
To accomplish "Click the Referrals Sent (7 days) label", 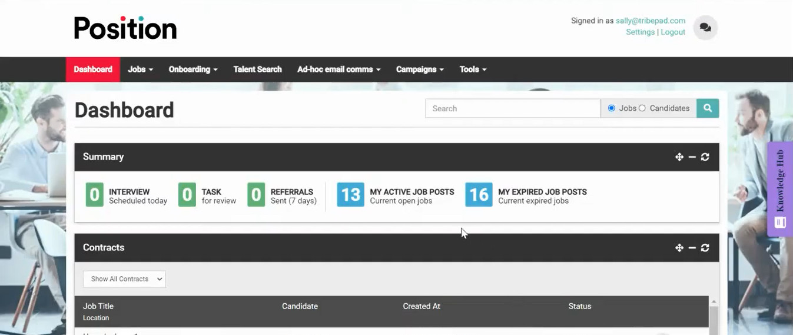I will click(294, 197).
